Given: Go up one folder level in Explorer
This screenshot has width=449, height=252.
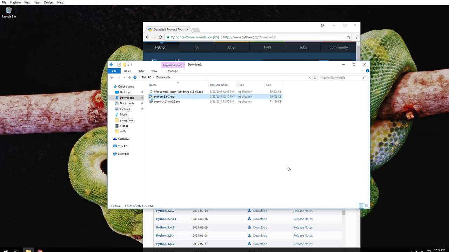Looking at the screenshot, I should (x=129, y=78).
